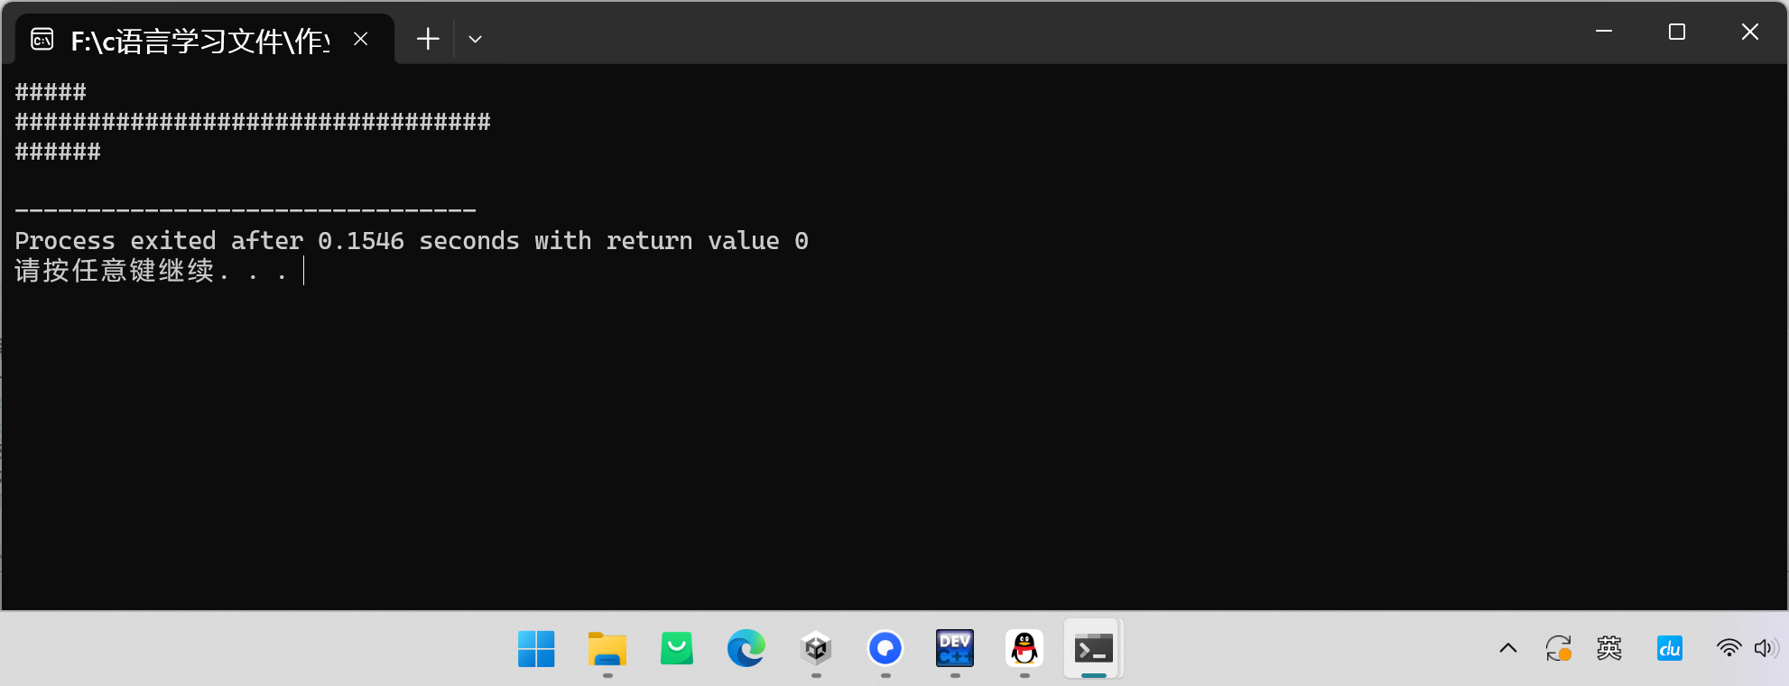Viewport: 1789px width, 686px height.
Task: Open the blue circle app on taskbar
Action: tap(885, 648)
